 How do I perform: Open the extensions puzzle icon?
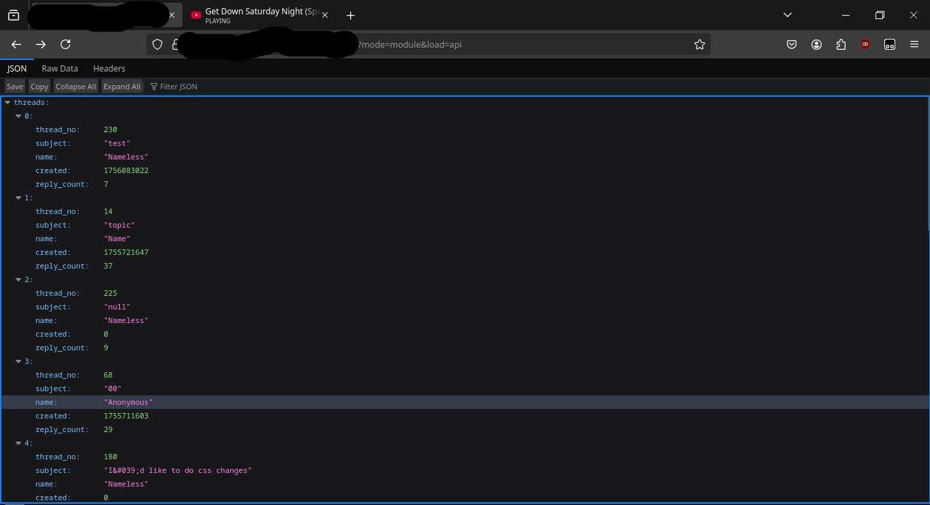[841, 44]
